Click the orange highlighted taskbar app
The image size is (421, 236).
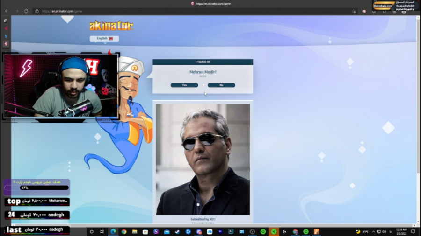(x=274, y=232)
